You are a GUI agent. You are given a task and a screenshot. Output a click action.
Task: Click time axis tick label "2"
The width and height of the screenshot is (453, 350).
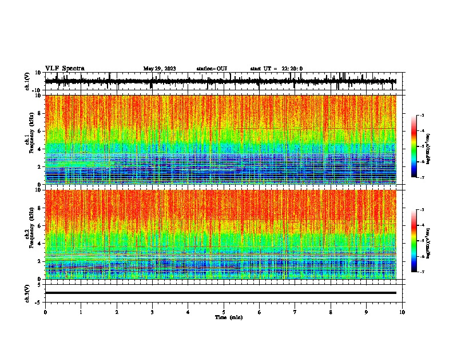point(117,312)
